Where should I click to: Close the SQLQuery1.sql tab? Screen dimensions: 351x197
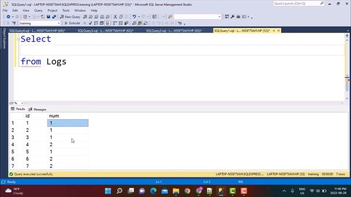279,31
